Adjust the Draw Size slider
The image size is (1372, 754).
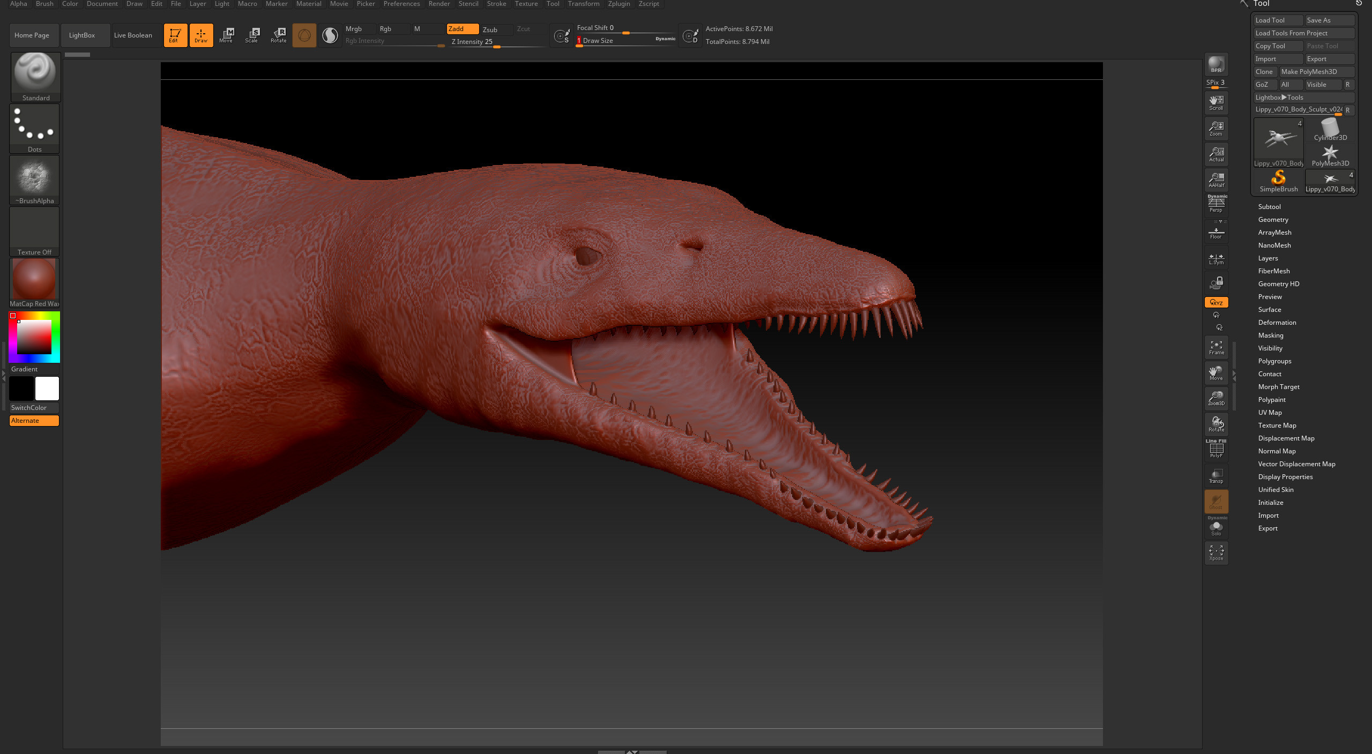point(626,41)
